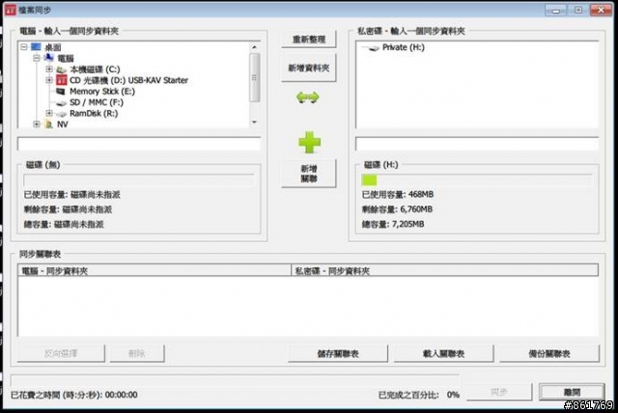The height and width of the screenshot is (413, 618).
Task: Click the 離開 (Exit) button
Action: tap(572, 392)
